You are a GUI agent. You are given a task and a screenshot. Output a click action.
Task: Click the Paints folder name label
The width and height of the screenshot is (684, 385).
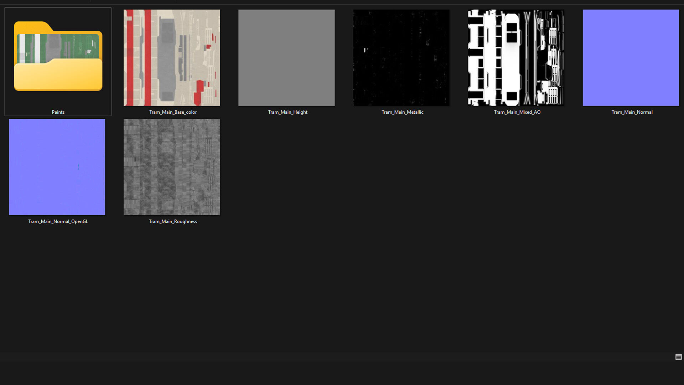coord(58,112)
